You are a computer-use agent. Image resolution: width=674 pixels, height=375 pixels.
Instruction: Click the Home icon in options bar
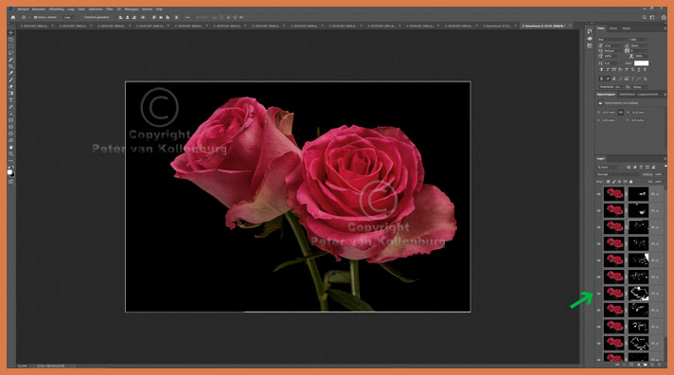pos(13,17)
